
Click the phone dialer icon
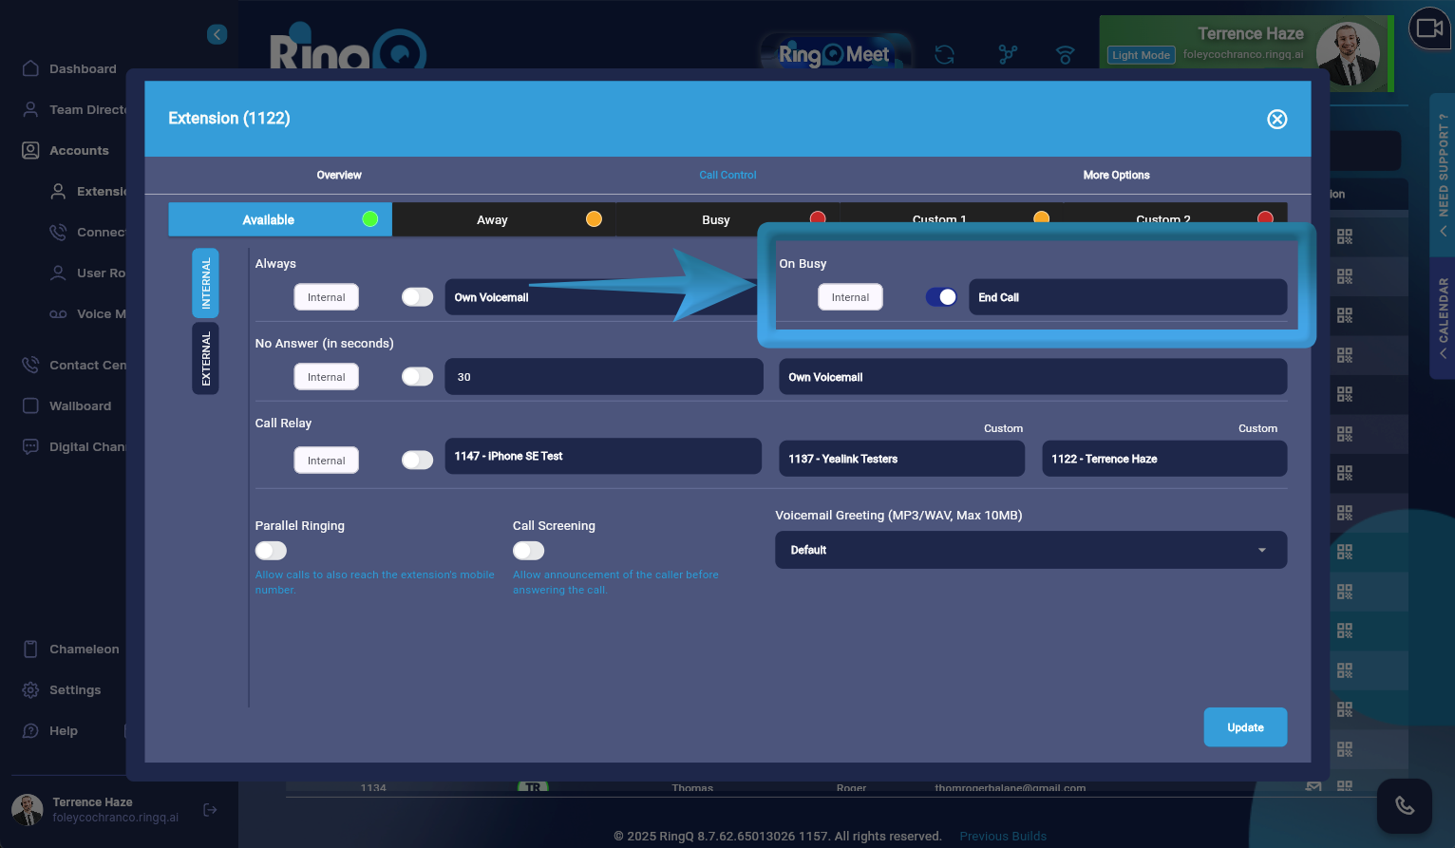pyautogui.click(x=1404, y=806)
